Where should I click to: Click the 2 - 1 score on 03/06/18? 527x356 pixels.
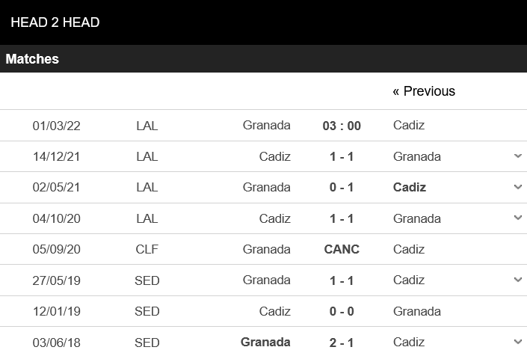click(342, 342)
